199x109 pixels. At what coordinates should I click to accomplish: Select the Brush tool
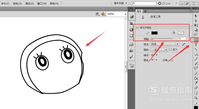pos(196,64)
